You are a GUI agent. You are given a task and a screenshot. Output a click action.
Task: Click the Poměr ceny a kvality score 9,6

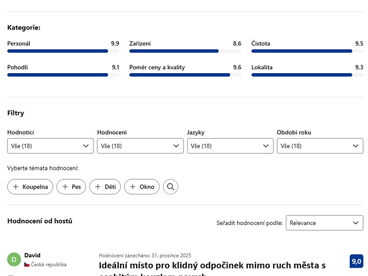click(237, 68)
